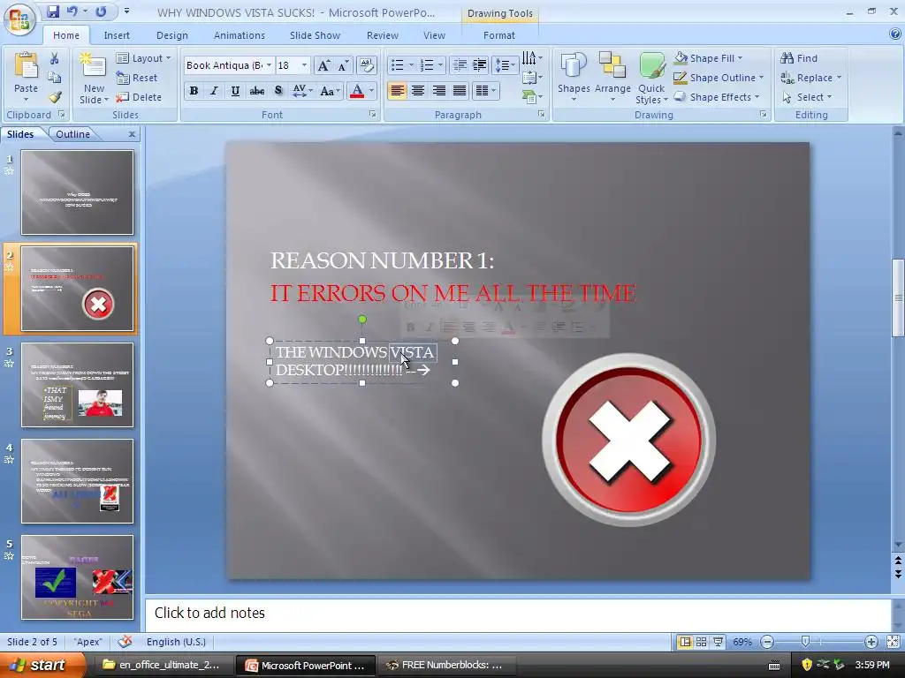Zoom in with plus button
905x678 pixels.
871,642
